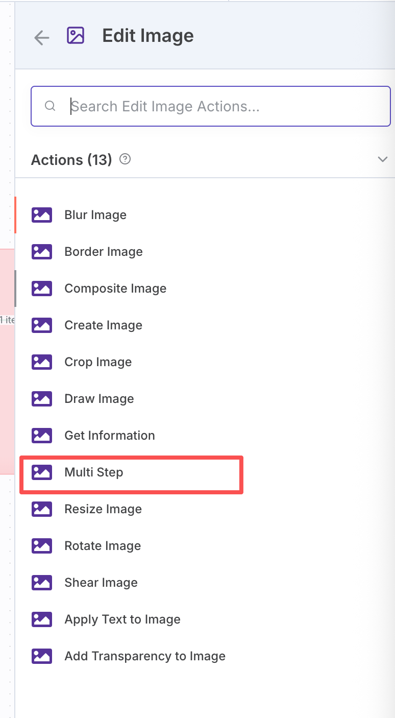395x718 pixels.
Task: Click the Crop Image action icon
Action: [x=42, y=362]
